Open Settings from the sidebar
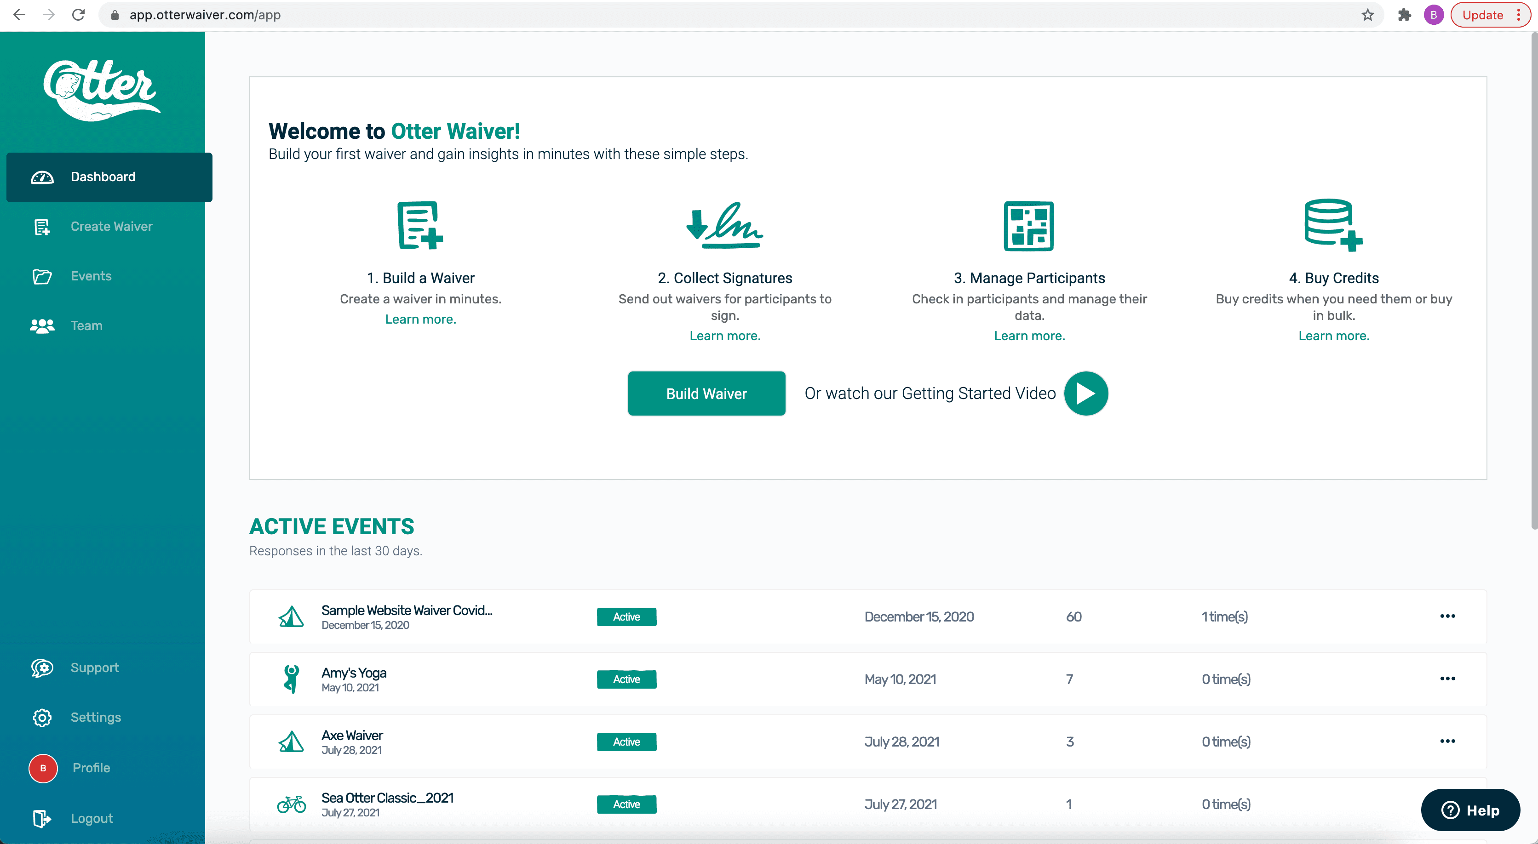 point(96,718)
